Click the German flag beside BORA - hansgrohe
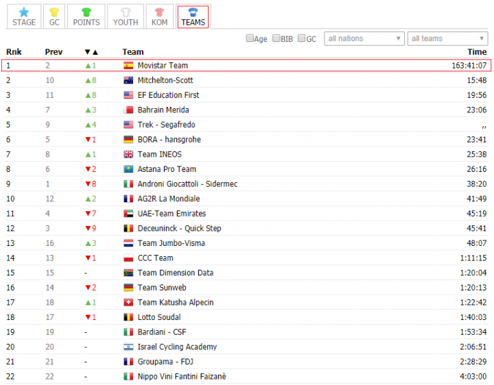Screen dimensions: 494x385 pos(128,139)
